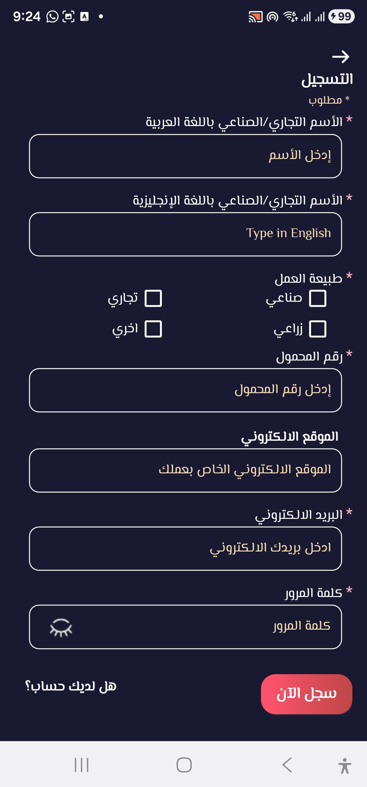
Task: Tap the back arrow above التسجيل
Action: pos(340,57)
